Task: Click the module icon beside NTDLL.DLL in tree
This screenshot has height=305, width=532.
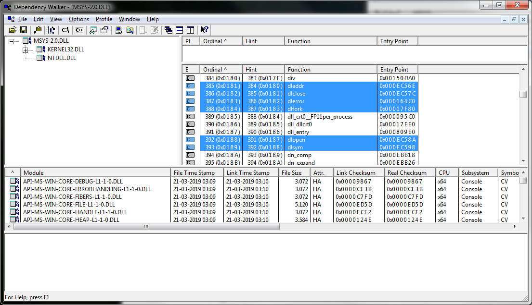Action: 41,58
